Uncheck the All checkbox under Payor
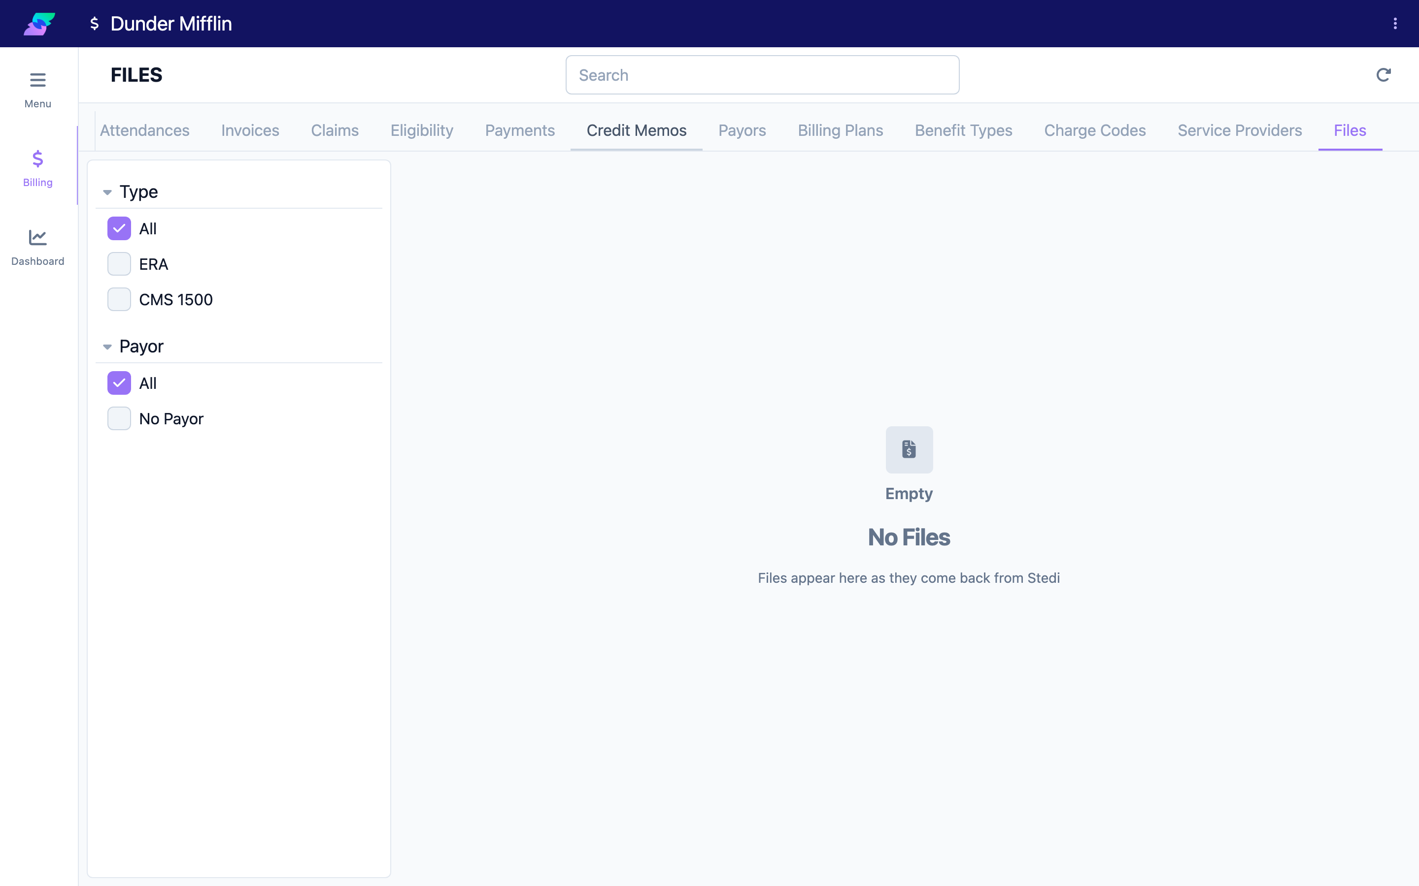This screenshot has height=886, width=1419. [119, 383]
